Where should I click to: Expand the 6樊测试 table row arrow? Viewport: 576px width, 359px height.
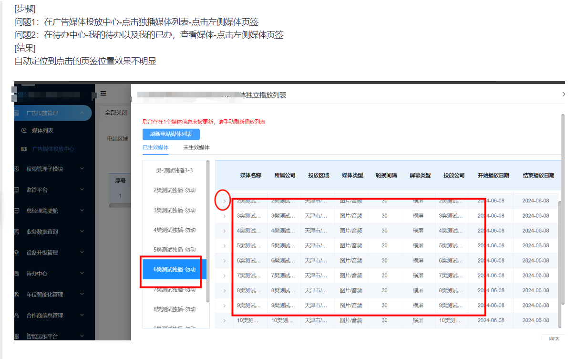[x=225, y=261]
